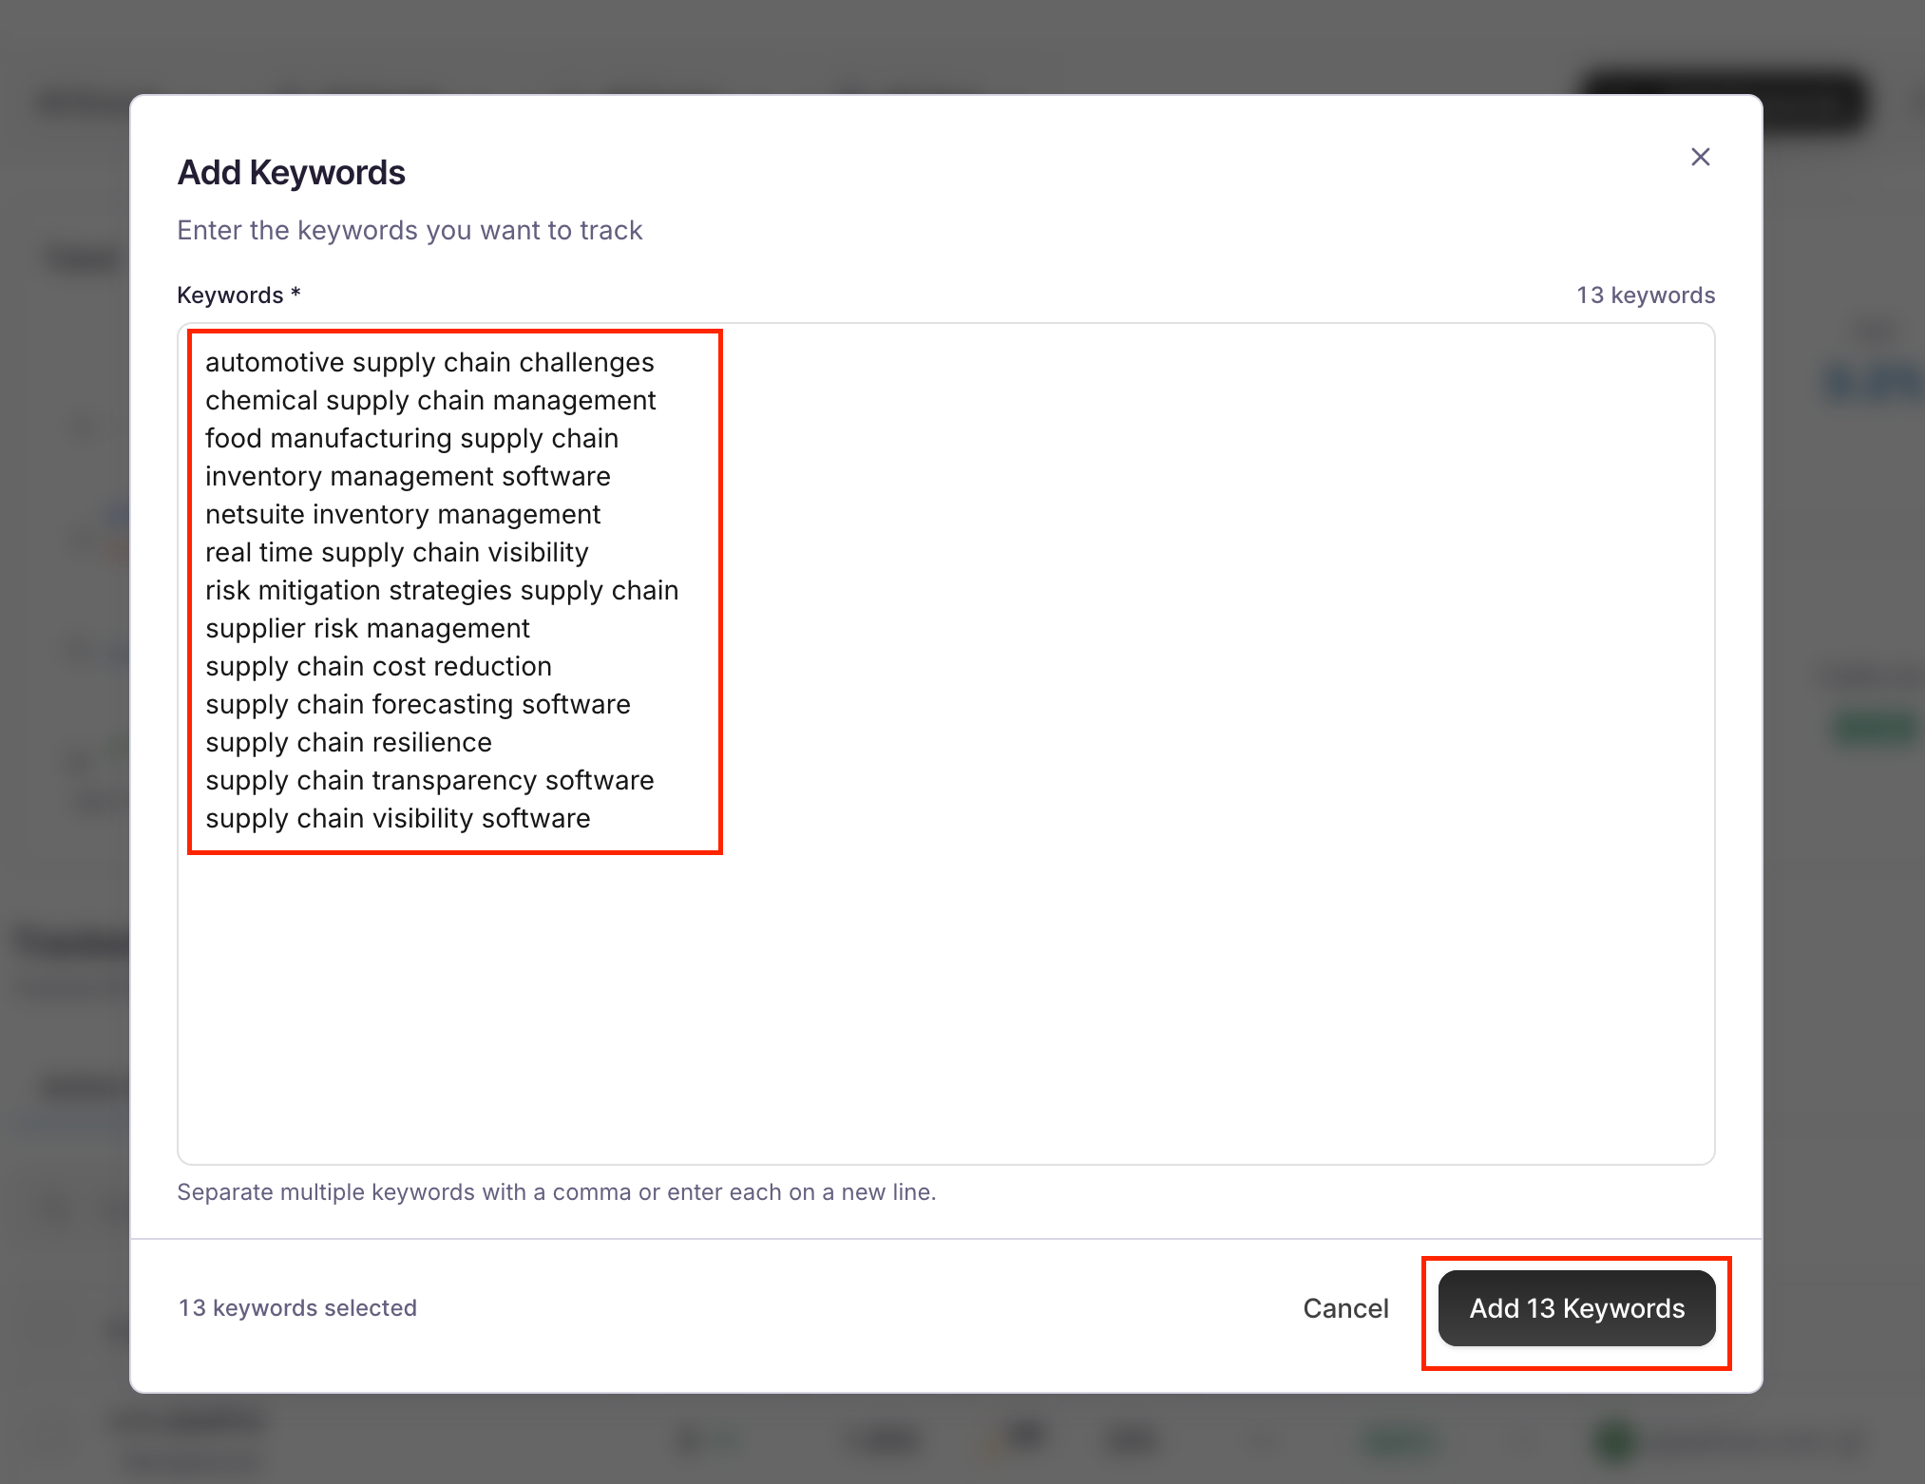Place cursor on 'automotive supply chain challenges' line
Image resolution: width=1925 pixels, height=1484 pixels.
click(429, 363)
